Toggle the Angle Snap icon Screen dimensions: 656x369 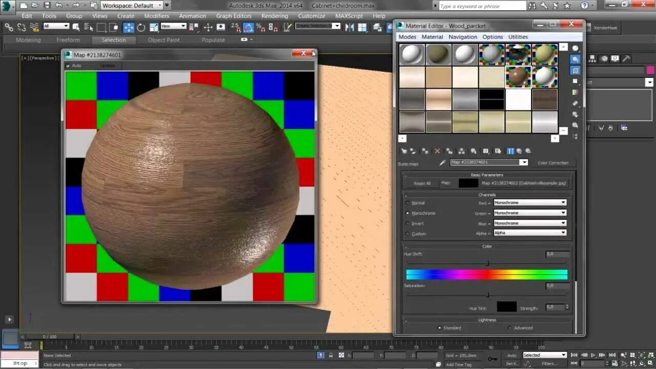248,27
